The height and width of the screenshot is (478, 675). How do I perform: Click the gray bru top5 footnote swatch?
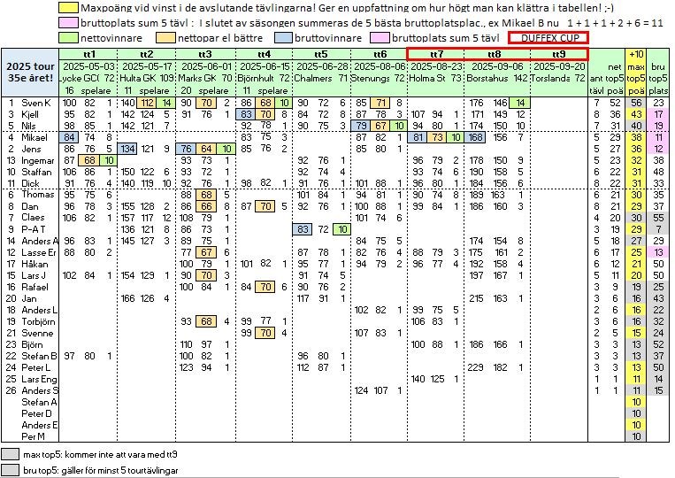tap(11, 468)
